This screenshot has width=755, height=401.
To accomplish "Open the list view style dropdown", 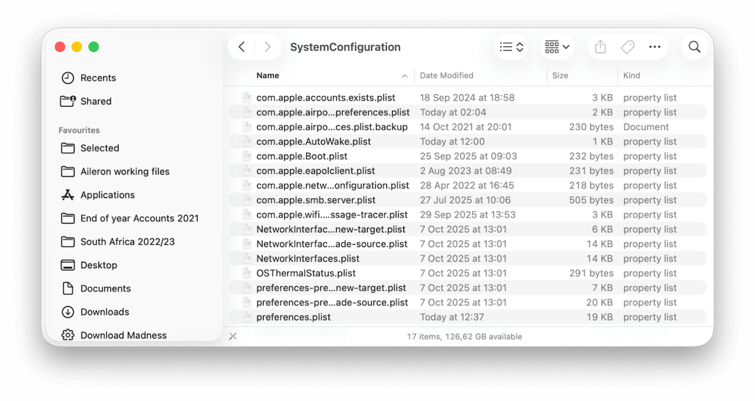I will [x=512, y=47].
